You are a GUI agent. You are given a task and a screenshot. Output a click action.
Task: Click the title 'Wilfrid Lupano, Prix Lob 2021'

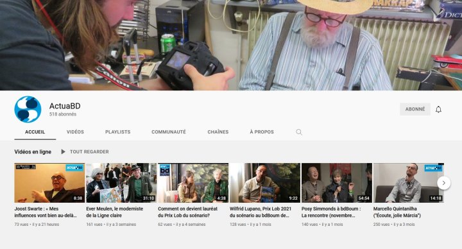point(261,212)
